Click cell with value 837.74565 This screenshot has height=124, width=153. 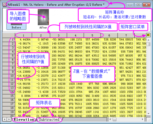tap(75, 44)
